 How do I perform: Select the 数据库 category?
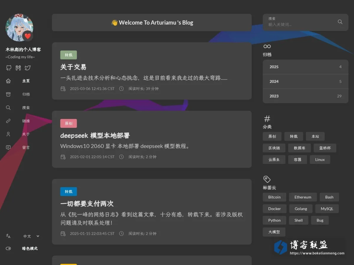pyautogui.click(x=299, y=148)
